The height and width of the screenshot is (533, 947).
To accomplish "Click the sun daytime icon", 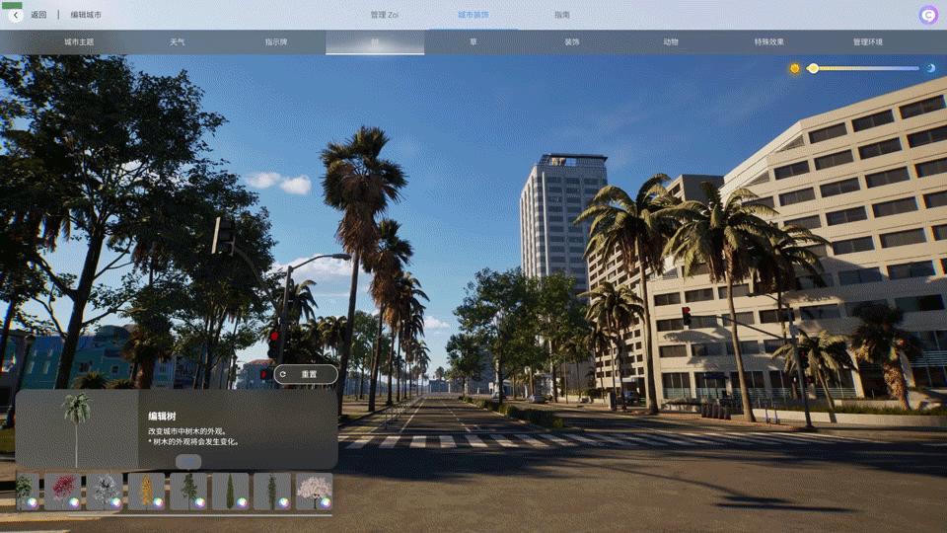I will coord(795,68).
